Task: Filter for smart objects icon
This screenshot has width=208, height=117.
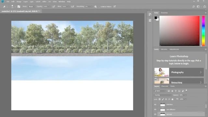Action: click(x=183, y=91)
